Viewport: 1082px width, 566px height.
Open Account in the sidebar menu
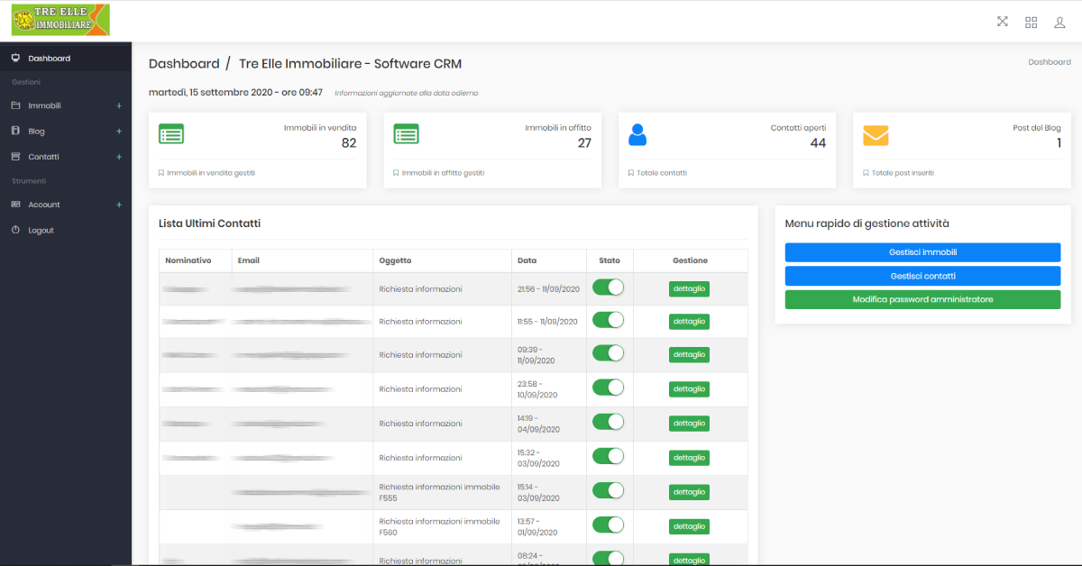point(66,205)
